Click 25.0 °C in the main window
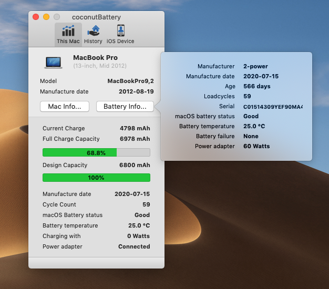Image resolution: width=329 pixels, height=289 pixels. [x=139, y=225]
